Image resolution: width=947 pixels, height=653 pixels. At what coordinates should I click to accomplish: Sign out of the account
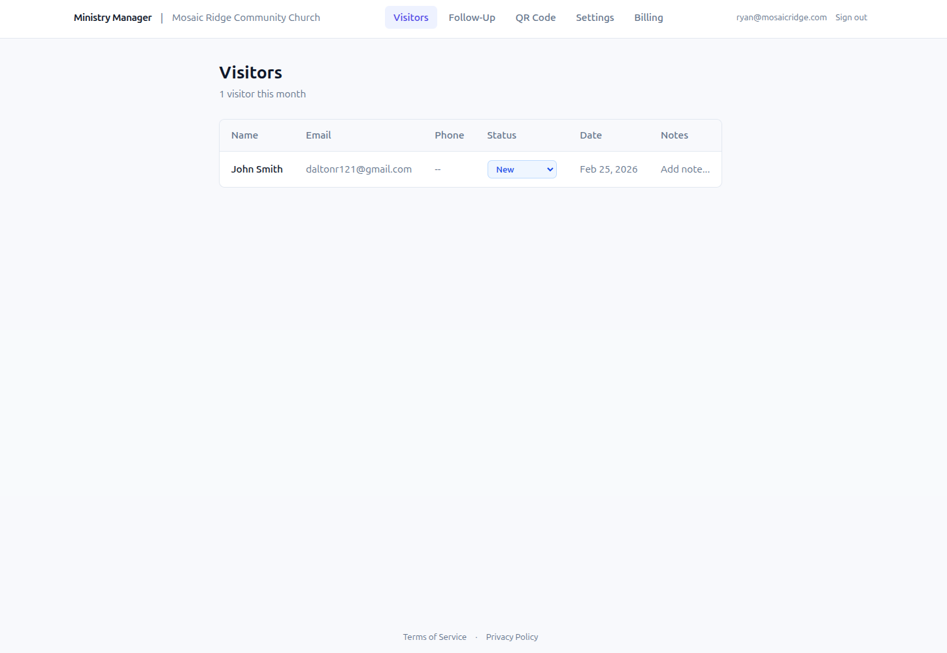pyautogui.click(x=851, y=17)
